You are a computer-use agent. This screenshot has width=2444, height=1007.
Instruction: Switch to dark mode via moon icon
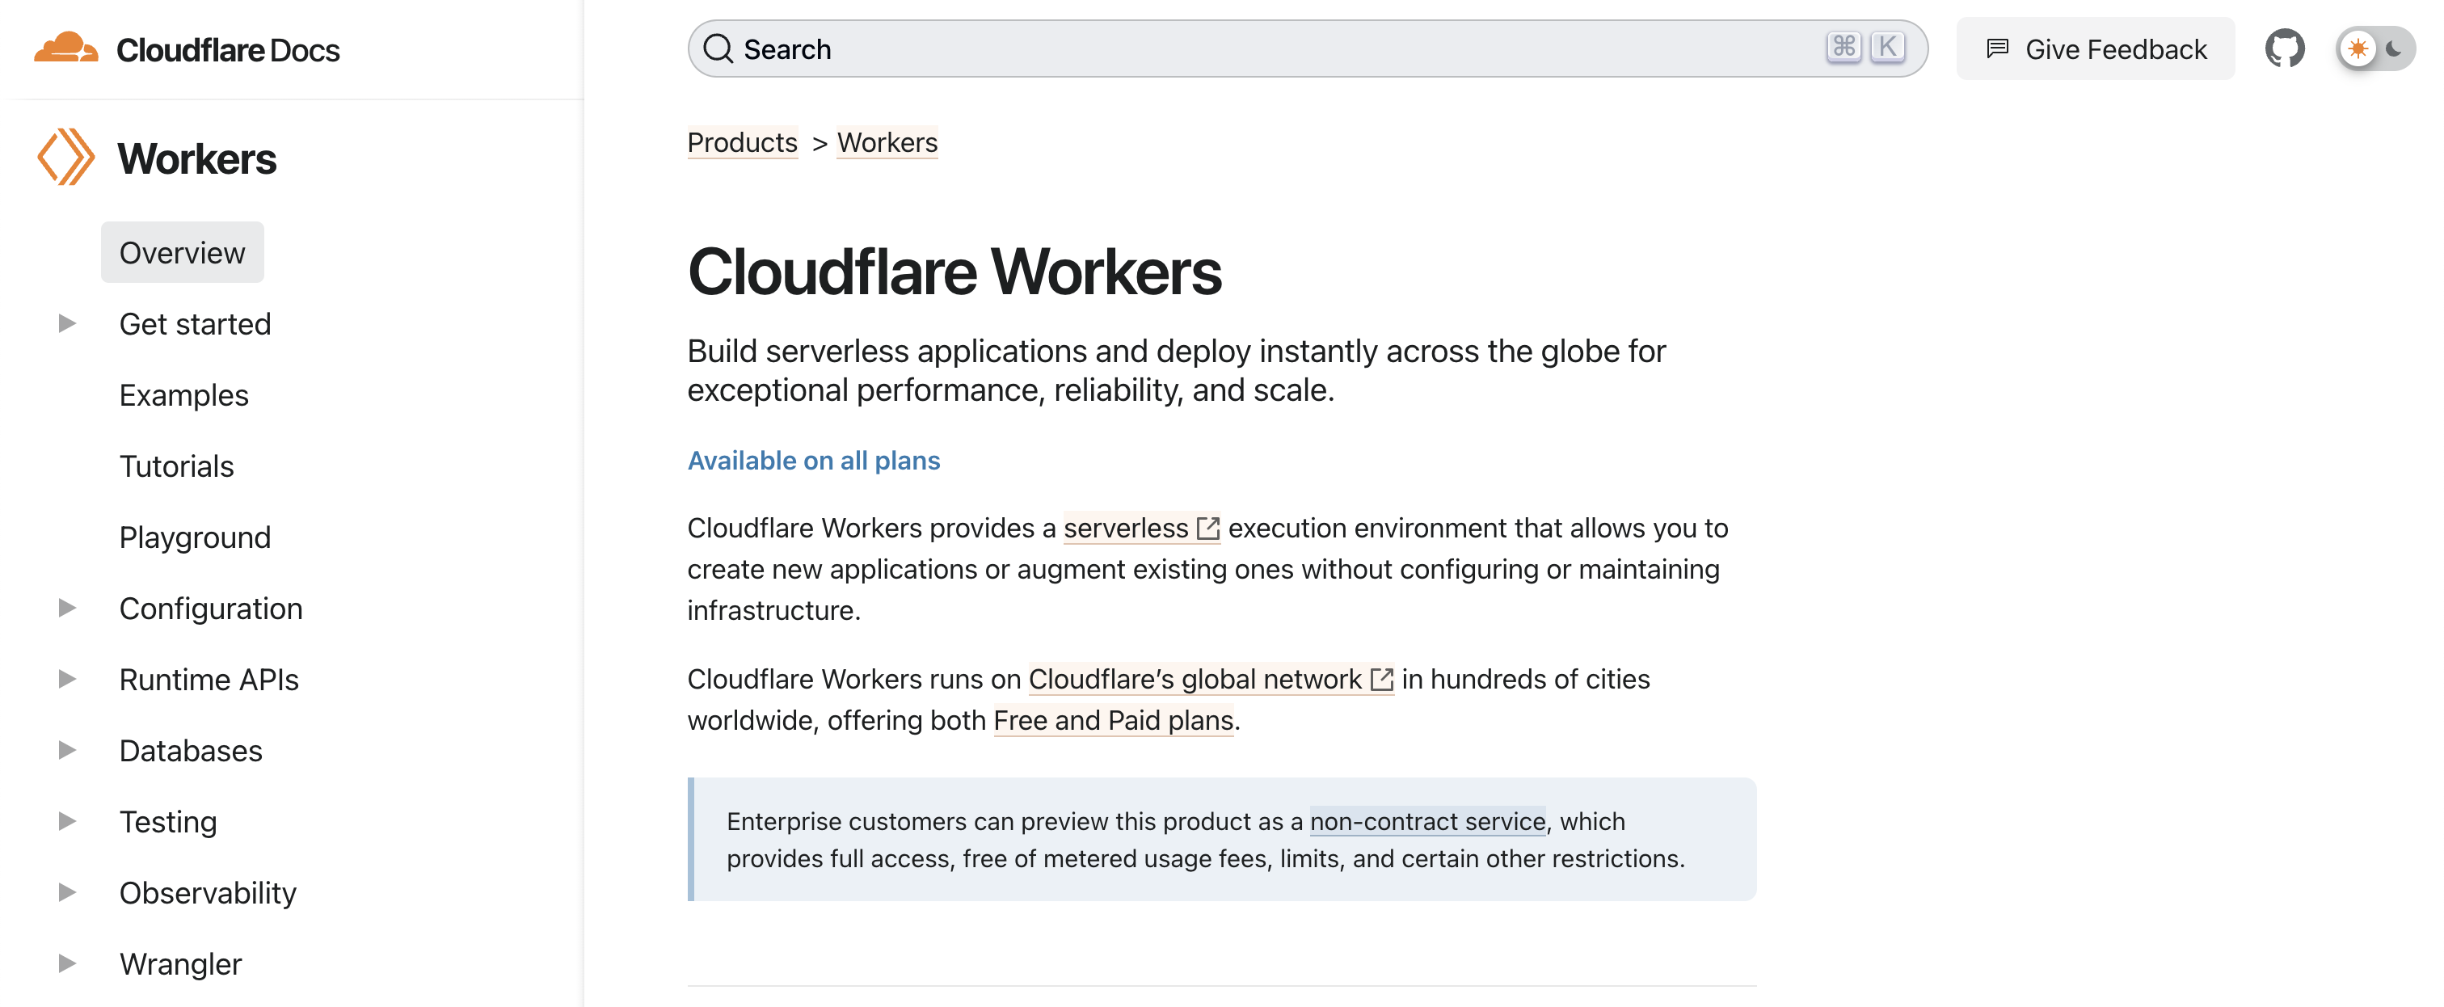tap(2395, 48)
